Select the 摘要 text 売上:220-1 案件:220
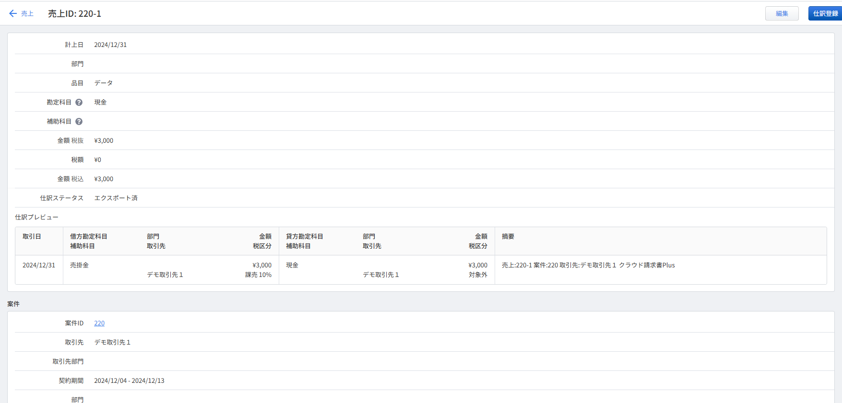The image size is (842, 403). pyautogui.click(x=530, y=265)
